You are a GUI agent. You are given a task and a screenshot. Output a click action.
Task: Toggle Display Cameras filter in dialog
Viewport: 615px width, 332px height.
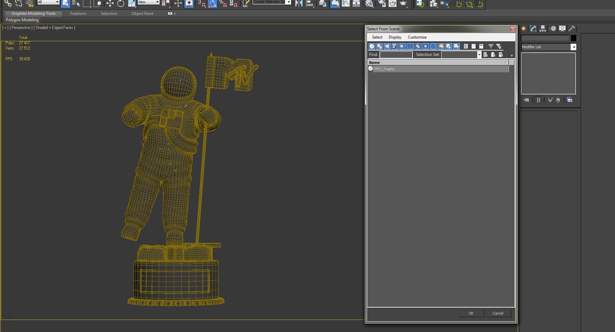coord(395,46)
